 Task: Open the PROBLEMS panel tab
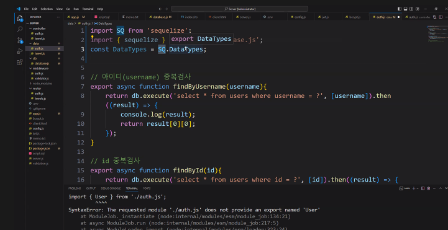(75, 188)
